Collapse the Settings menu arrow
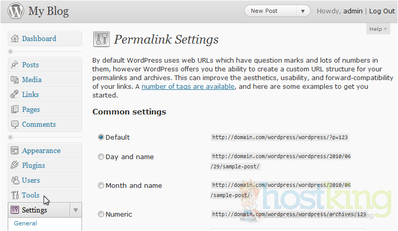The height and width of the screenshot is (231, 398). point(75,210)
